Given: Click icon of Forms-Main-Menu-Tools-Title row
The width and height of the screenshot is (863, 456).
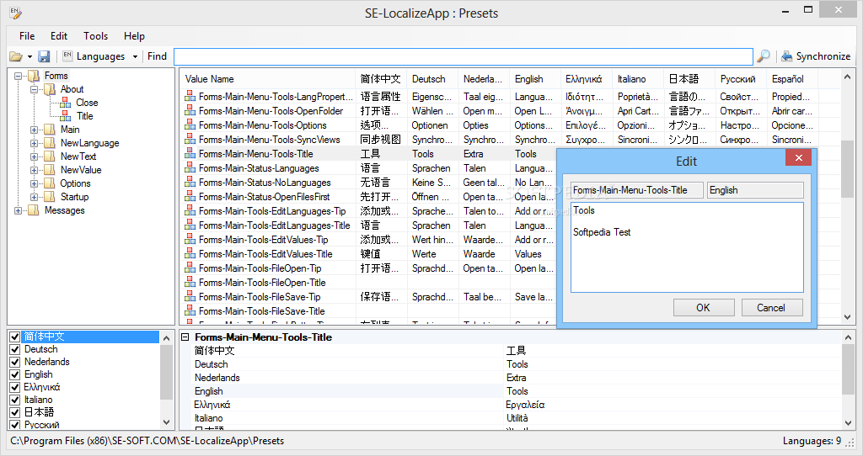Looking at the screenshot, I should pos(190,153).
